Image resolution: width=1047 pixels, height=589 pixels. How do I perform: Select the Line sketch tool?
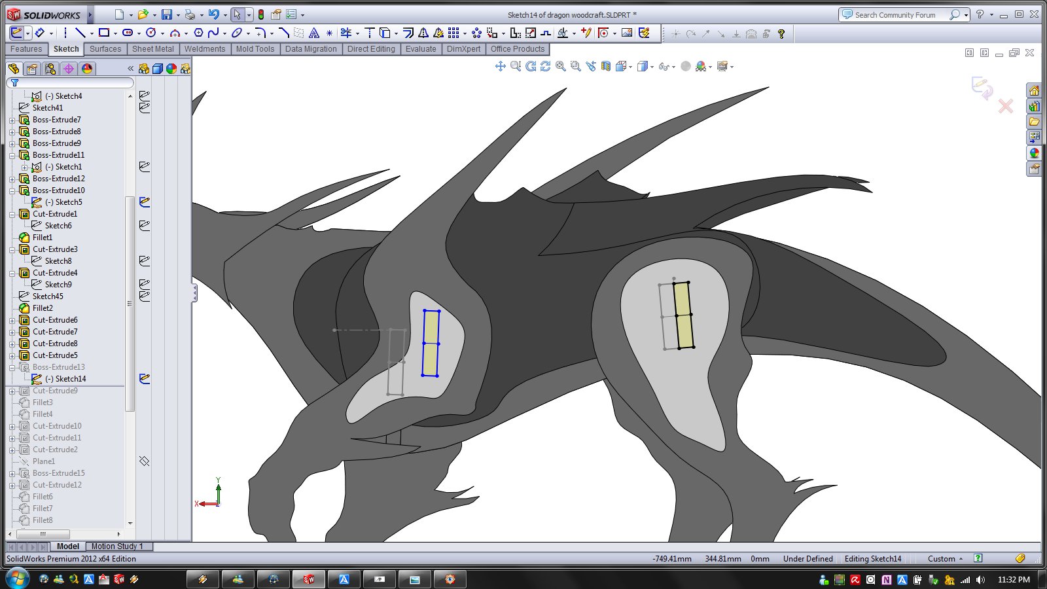coord(80,33)
